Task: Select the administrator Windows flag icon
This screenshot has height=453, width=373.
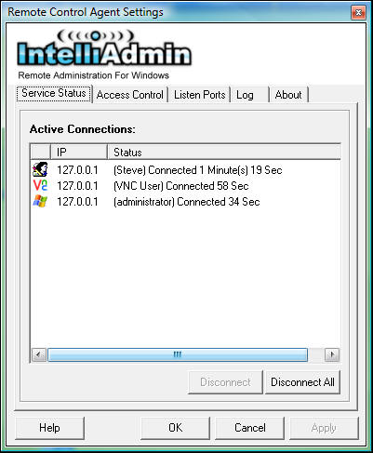Action: coord(40,201)
